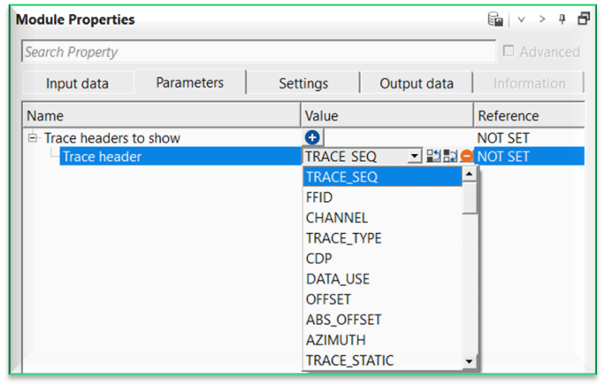Switch to the Output data tab

[x=417, y=83]
